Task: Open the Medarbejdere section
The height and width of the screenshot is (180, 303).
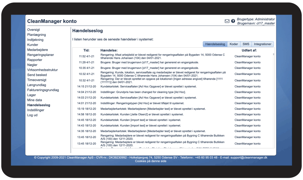Action: click(x=37, y=50)
